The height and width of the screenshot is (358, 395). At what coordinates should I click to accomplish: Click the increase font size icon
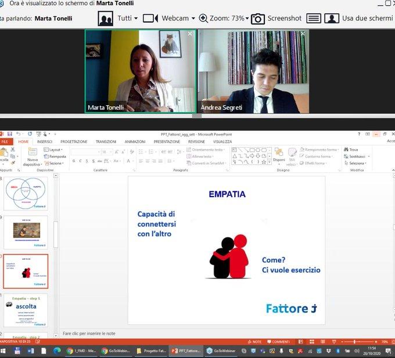(x=116, y=152)
